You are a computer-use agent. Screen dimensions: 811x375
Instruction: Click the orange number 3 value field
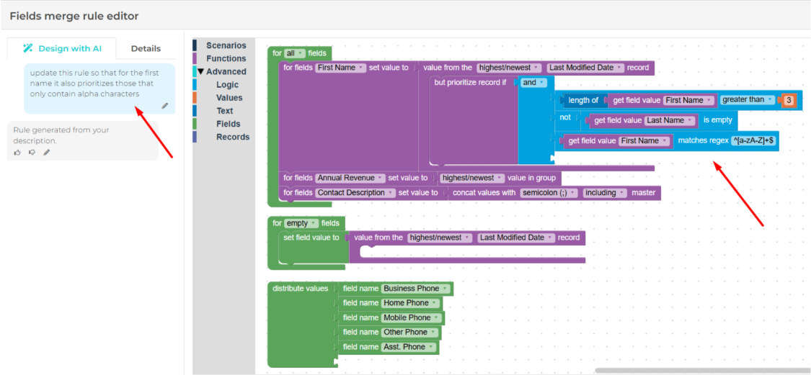click(x=788, y=100)
